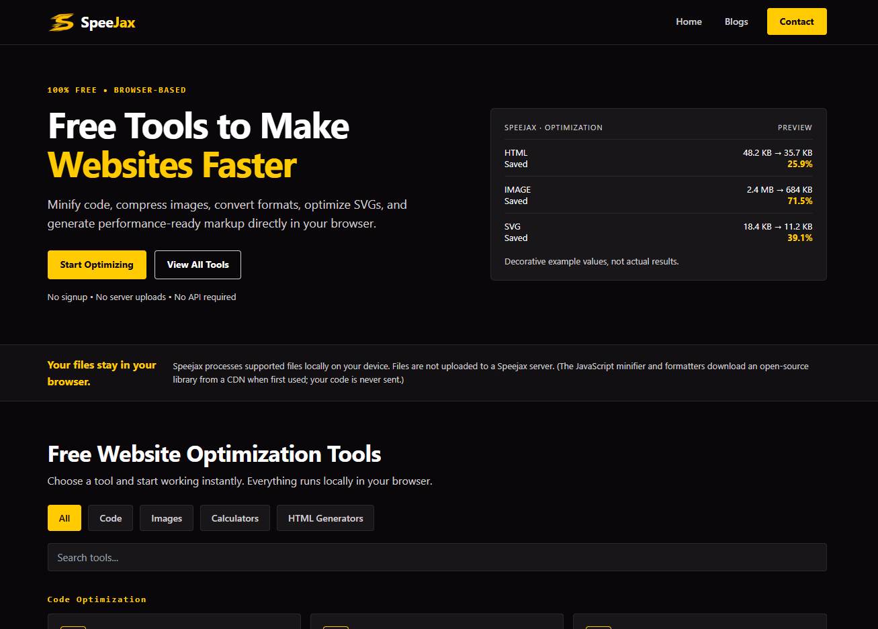The width and height of the screenshot is (878, 629).
Task: Go to the Blogs page
Action: click(x=736, y=21)
